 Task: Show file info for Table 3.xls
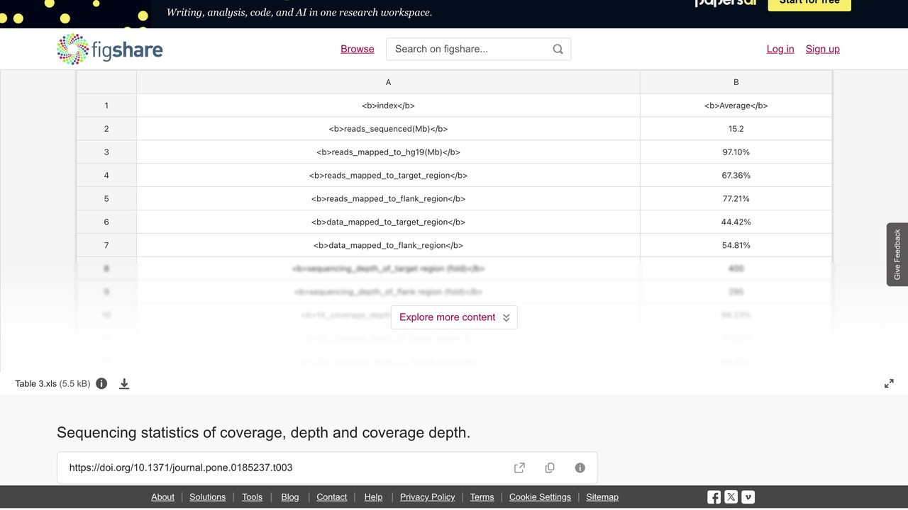coord(101,383)
